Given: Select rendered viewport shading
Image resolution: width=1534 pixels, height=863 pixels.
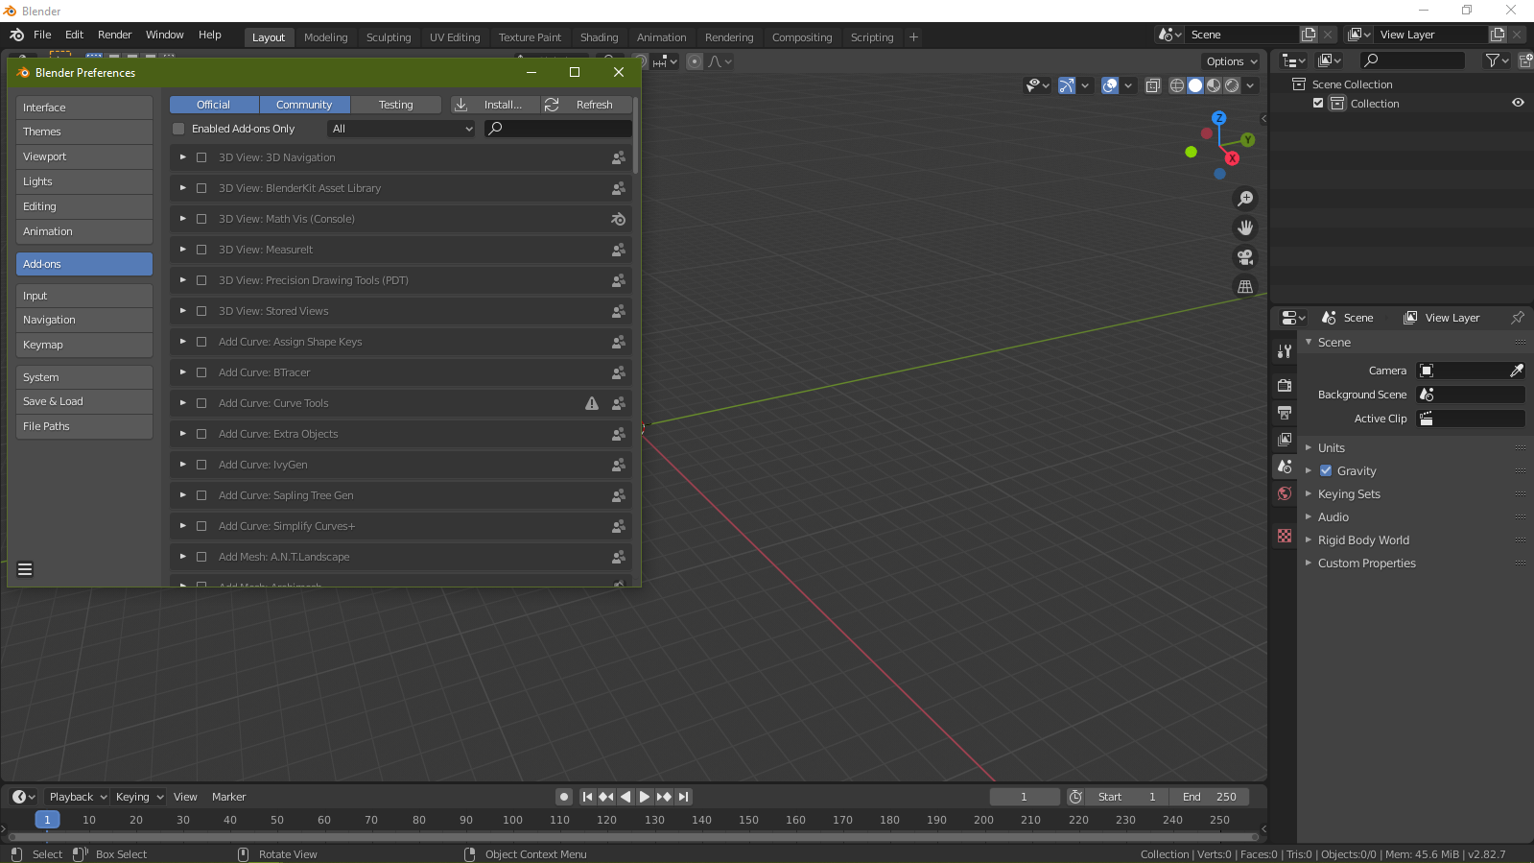Looking at the screenshot, I should coord(1232,85).
